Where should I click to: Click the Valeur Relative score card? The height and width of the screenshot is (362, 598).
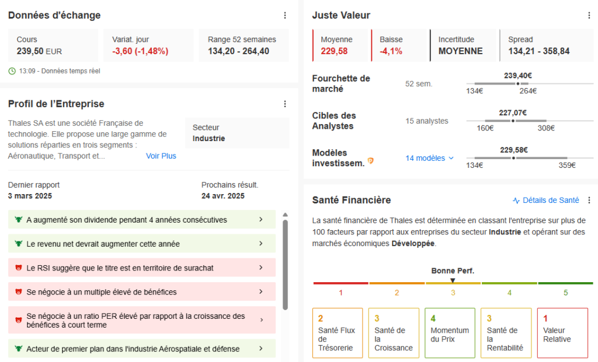coord(562,333)
